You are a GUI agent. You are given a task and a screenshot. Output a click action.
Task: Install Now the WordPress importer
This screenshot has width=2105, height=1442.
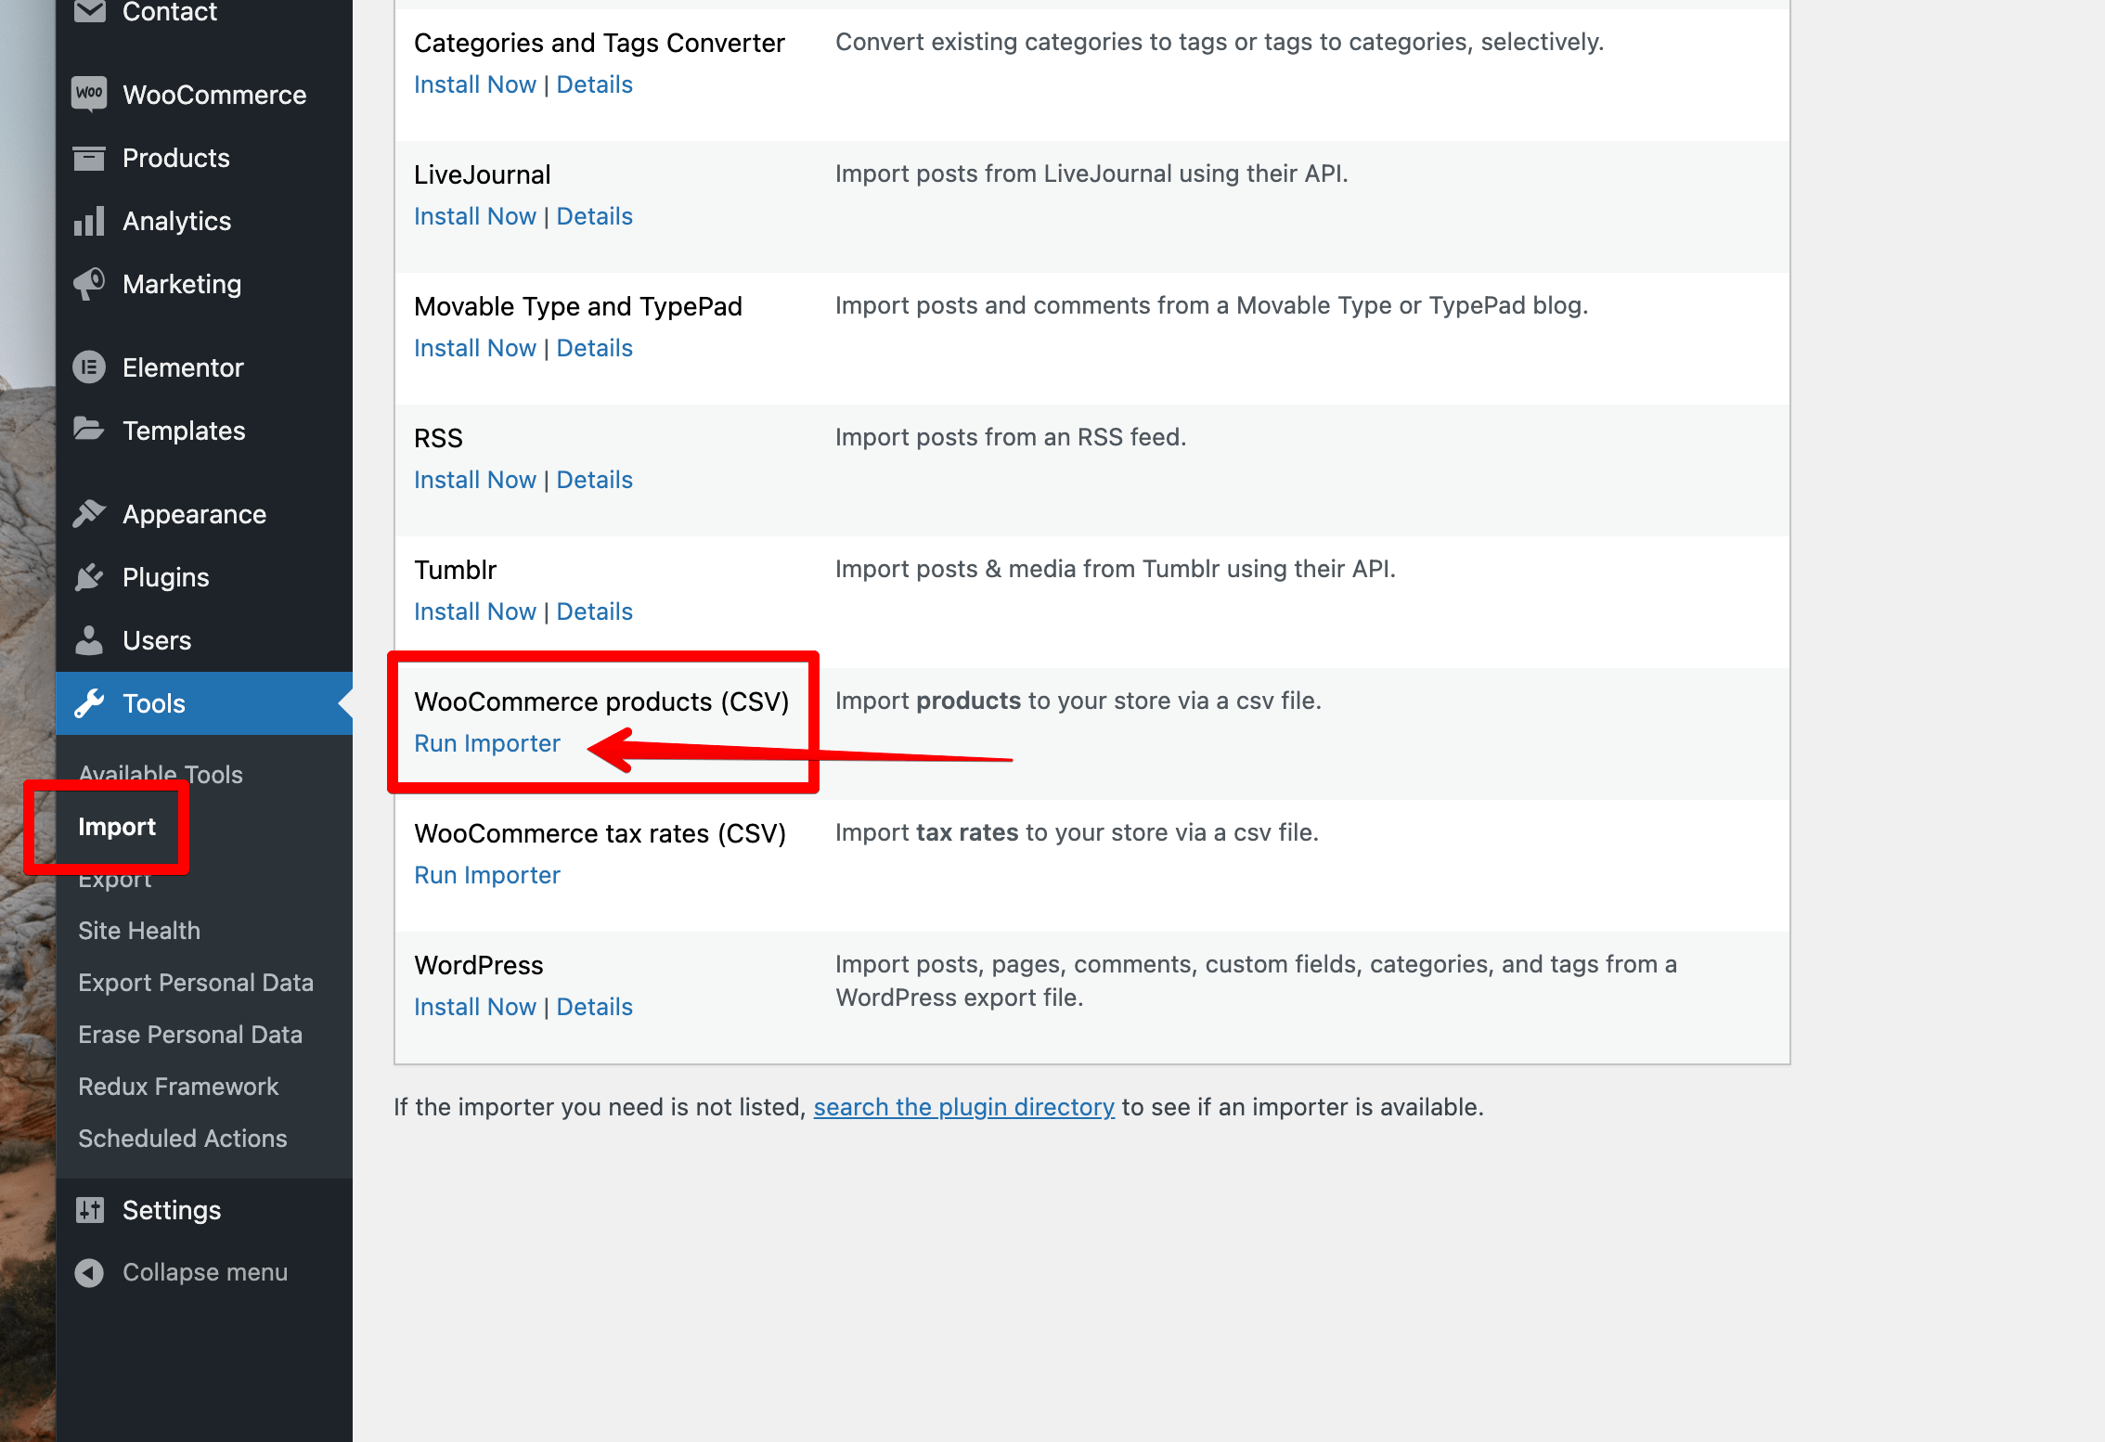point(475,1007)
